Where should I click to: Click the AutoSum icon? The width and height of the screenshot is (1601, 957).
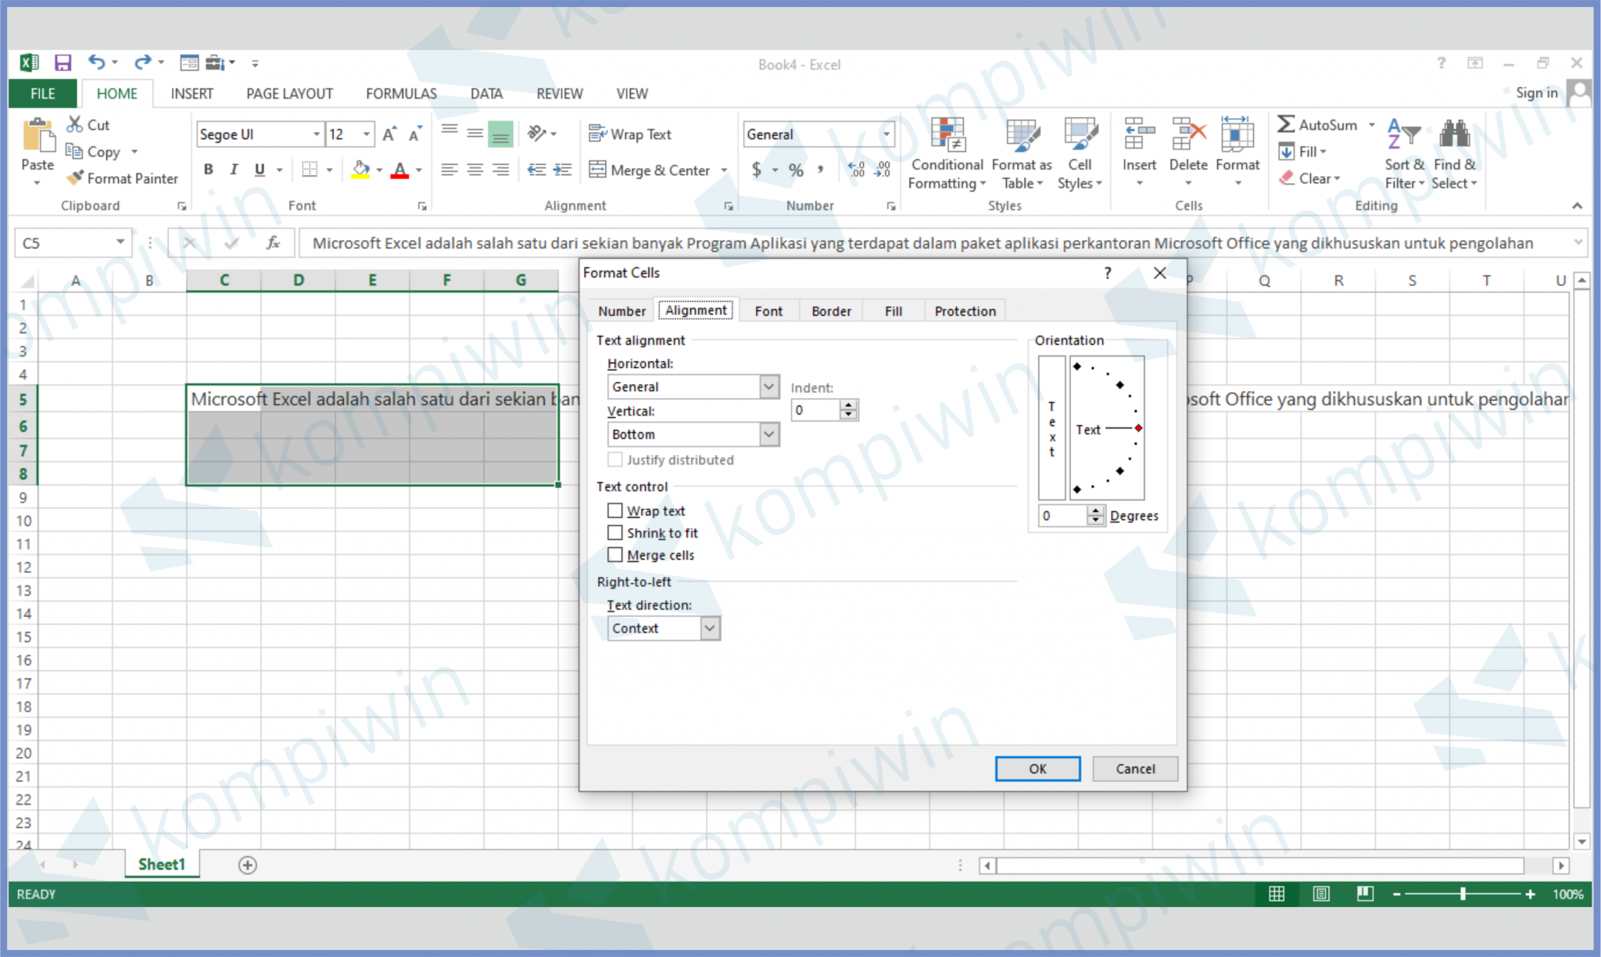(x=1286, y=124)
